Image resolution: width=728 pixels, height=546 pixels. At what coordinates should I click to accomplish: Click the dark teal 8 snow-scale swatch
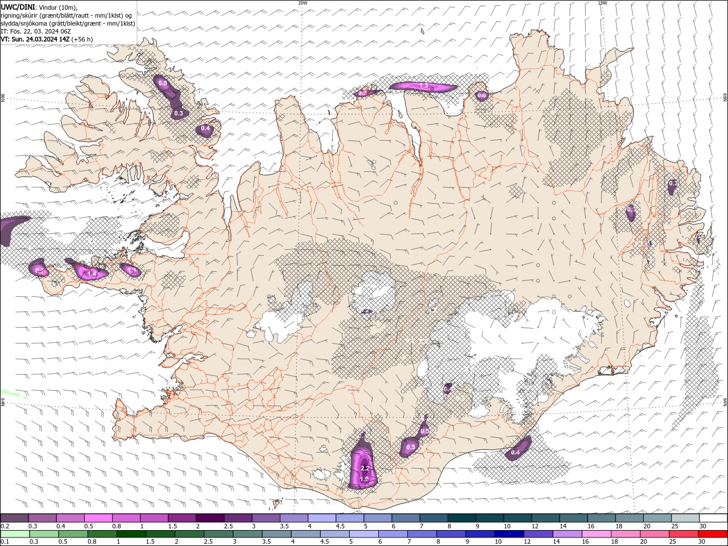462,518
